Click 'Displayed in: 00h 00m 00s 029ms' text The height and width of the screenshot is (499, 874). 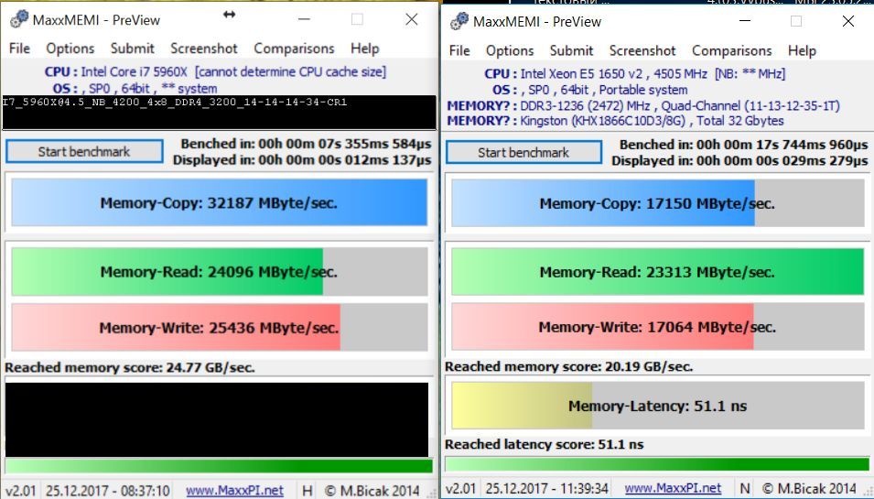[x=739, y=161]
